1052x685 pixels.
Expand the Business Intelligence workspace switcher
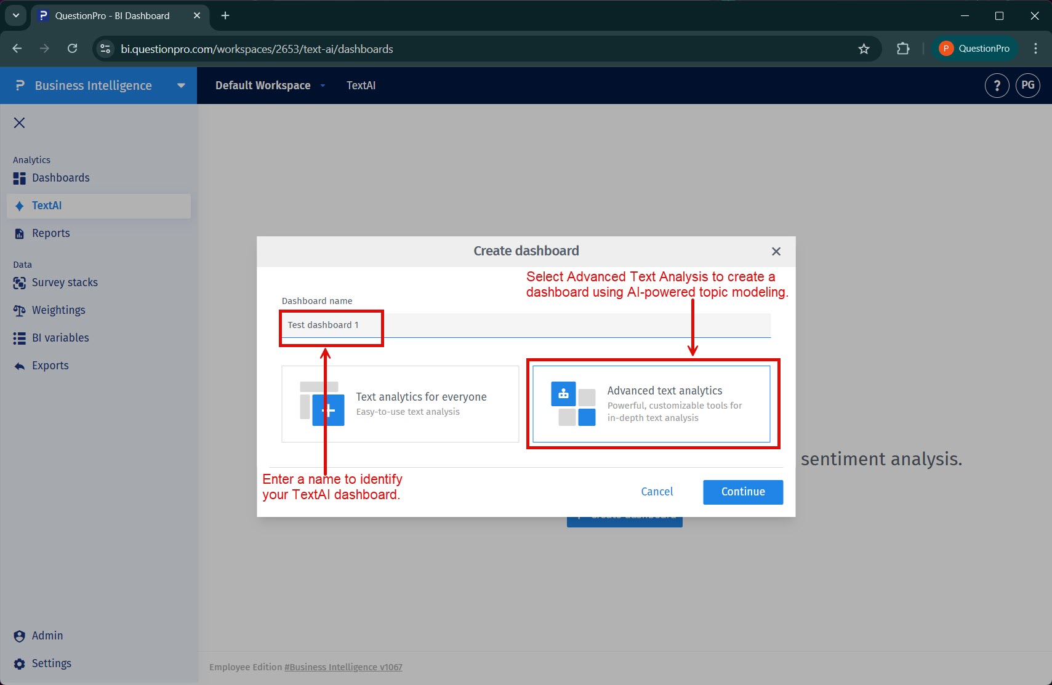[180, 86]
